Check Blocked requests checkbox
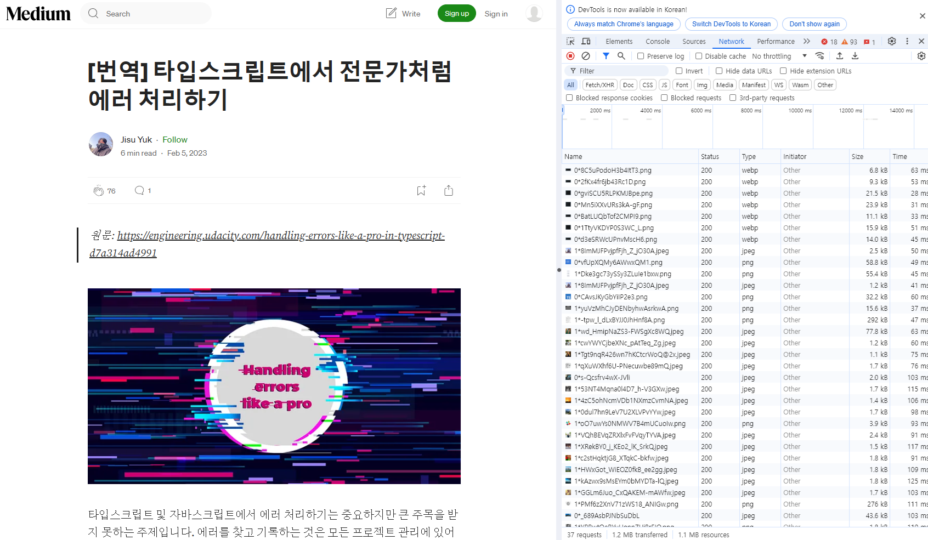This screenshot has height=540, width=928. point(664,98)
